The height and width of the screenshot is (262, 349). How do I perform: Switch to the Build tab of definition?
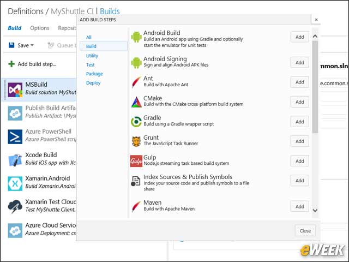coord(15,28)
